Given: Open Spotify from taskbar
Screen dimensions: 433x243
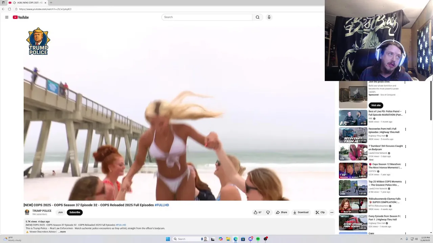Looking at the screenshot, I should [258, 239].
